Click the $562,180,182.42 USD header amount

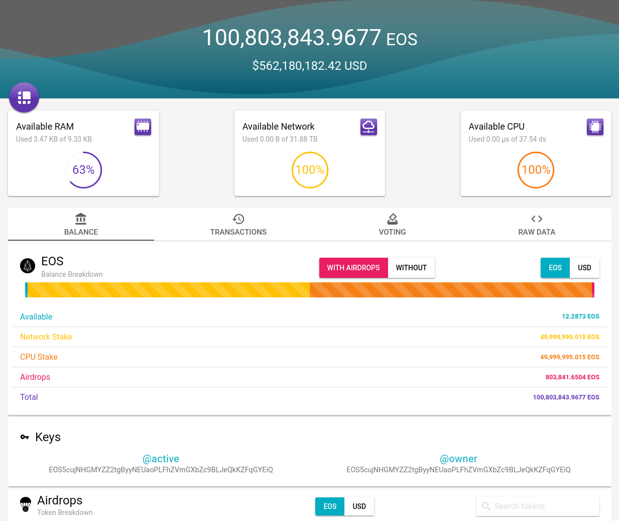310,66
